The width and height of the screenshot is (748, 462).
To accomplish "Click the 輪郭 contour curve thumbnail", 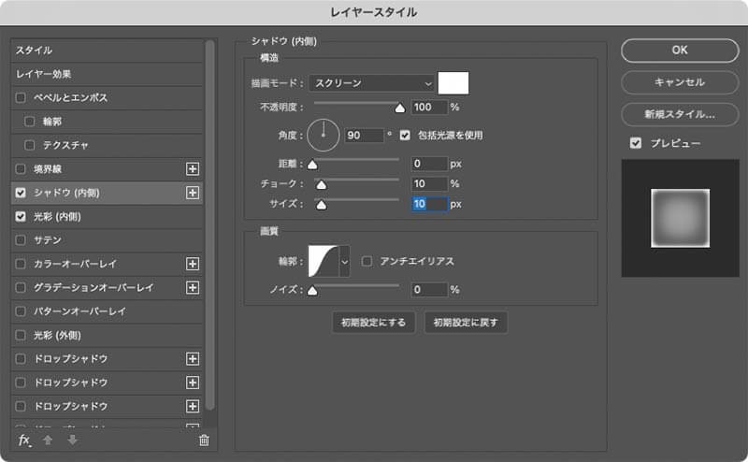I will 323,262.
